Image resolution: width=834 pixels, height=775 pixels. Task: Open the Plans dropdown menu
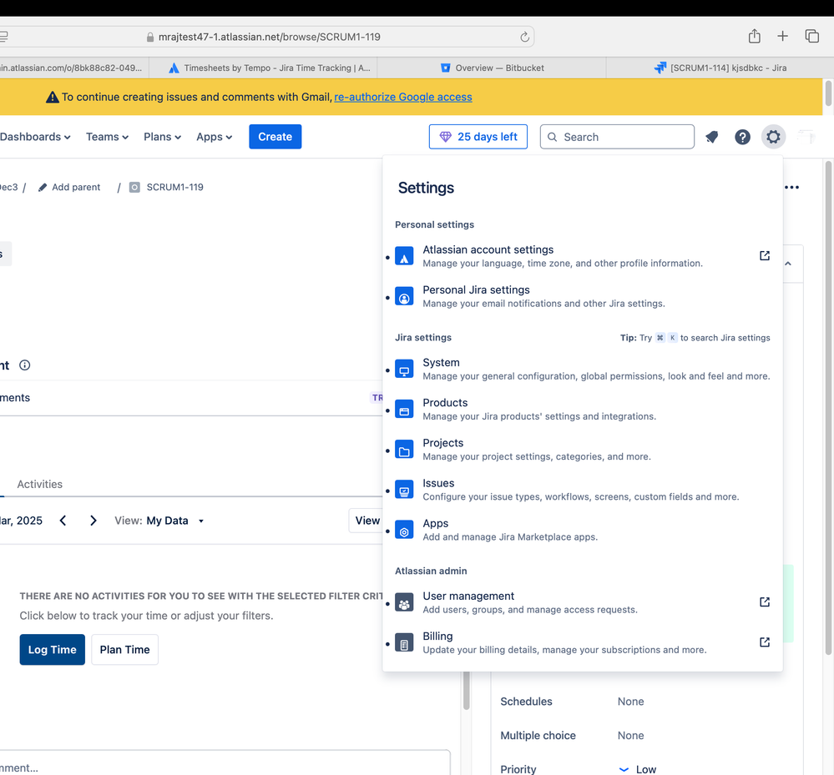tap(162, 137)
